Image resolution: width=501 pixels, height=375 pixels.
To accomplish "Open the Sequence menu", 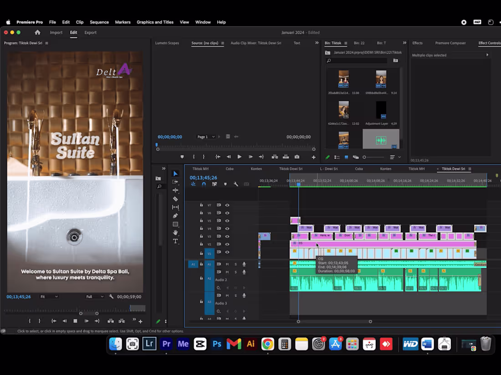I will click(x=99, y=22).
